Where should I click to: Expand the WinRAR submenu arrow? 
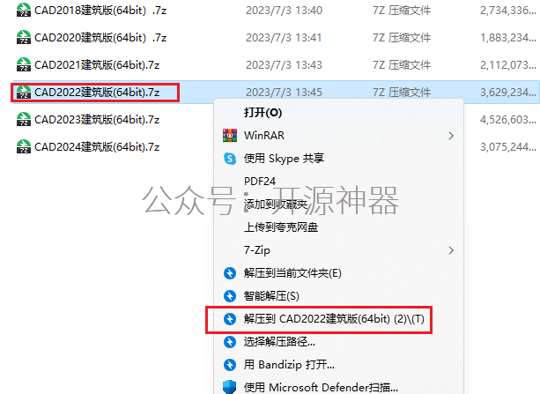[451, 136]
